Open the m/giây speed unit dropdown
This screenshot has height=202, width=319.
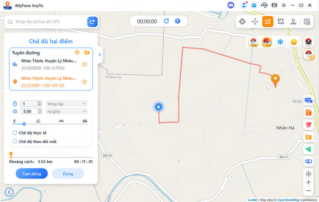[67, 111]
